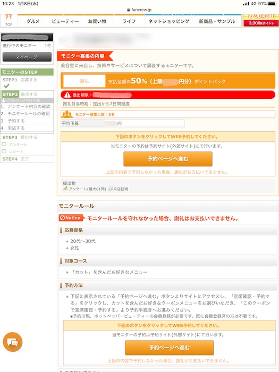Click the 女性 bullet text
279x372 pixels.
click(x=75, y=248)
